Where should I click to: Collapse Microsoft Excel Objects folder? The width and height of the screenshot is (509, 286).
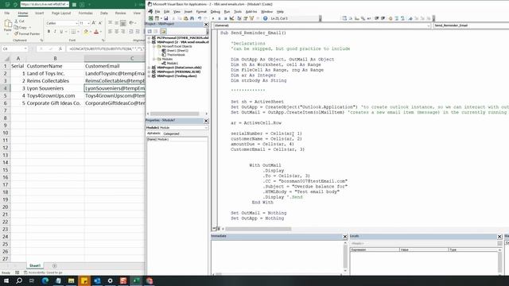[154, 46]
